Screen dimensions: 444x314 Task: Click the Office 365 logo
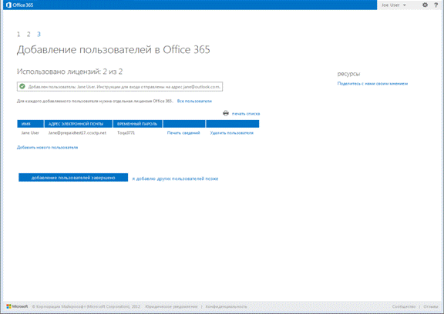(19, 5)
